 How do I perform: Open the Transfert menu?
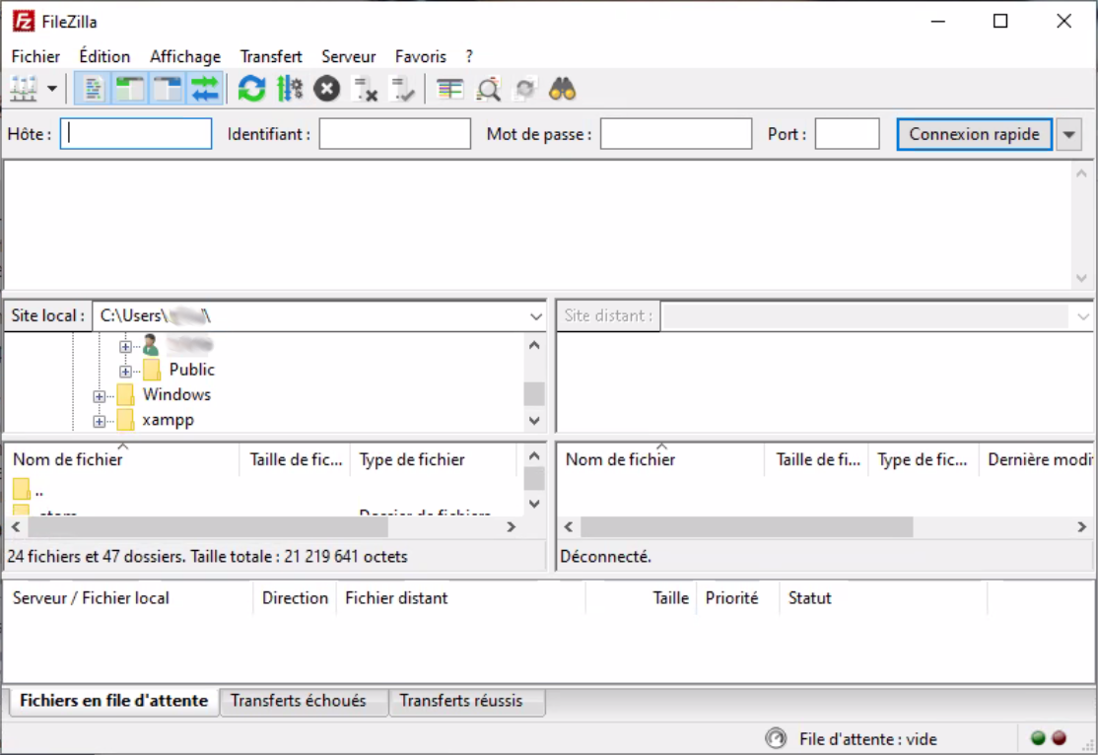coord(270,56)
